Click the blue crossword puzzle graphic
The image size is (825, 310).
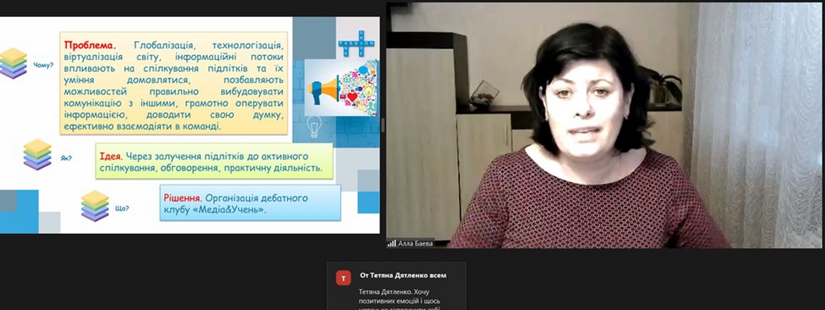356,44
